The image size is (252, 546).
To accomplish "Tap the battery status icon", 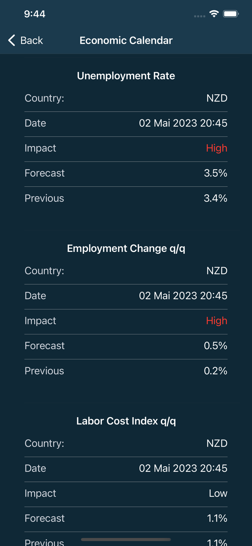I will [231, 14].
